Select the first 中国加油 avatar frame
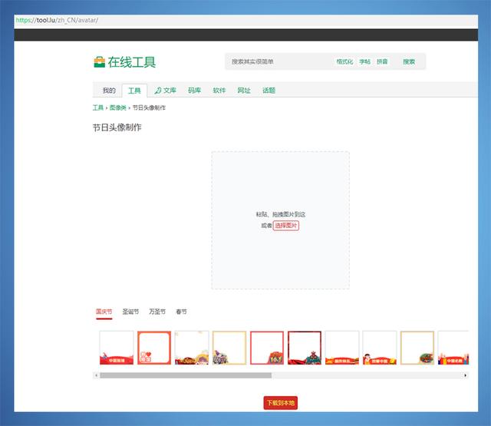This screenshot has height=426, width=491. pos(117,348)
